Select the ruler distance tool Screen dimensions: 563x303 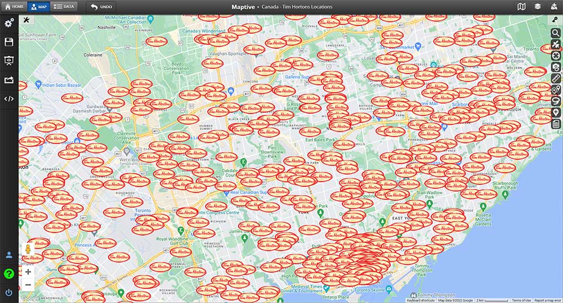556,79
